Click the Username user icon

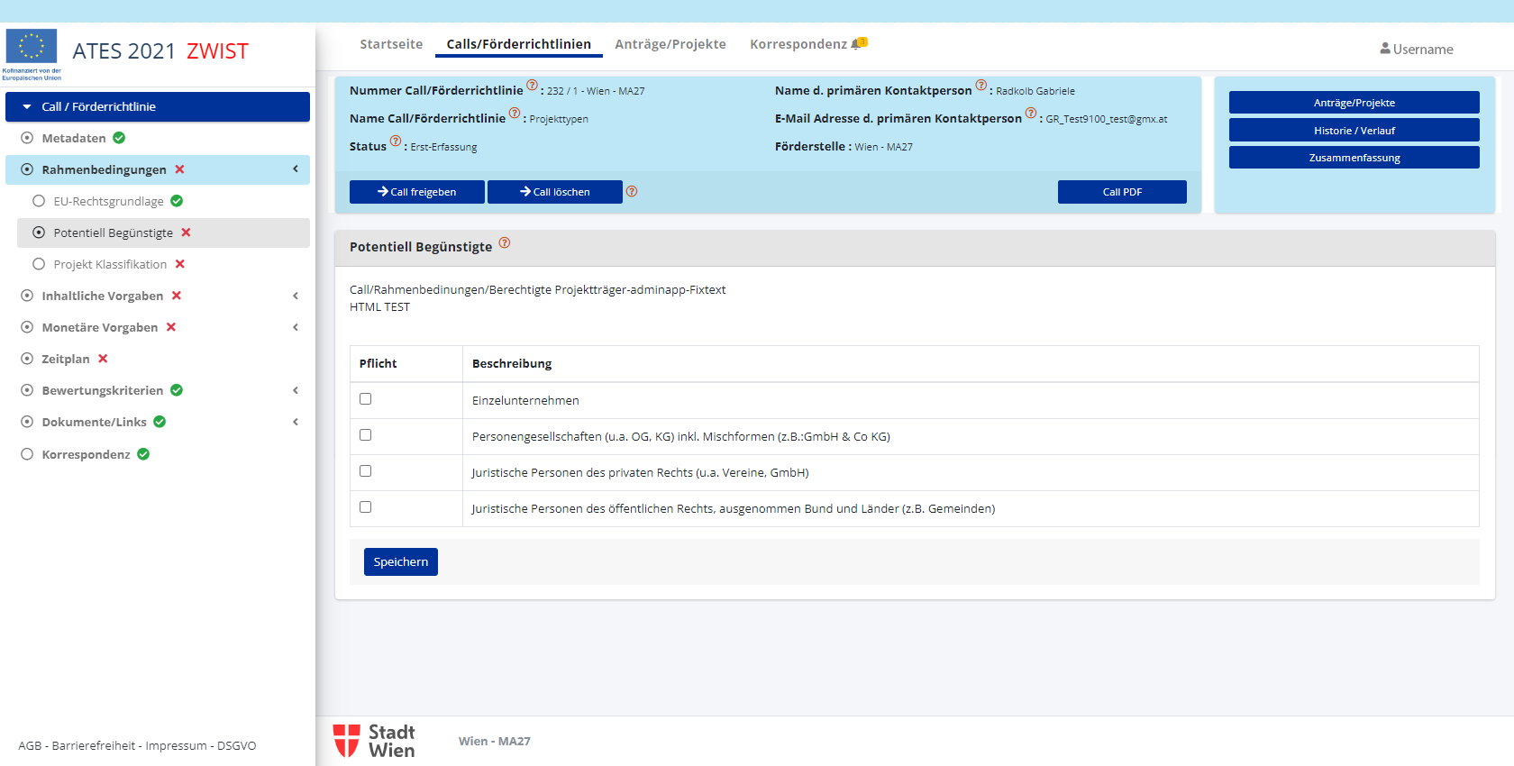tap(1385, 49)
